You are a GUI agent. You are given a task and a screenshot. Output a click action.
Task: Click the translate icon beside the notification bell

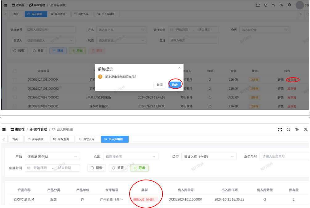[281, 5]
